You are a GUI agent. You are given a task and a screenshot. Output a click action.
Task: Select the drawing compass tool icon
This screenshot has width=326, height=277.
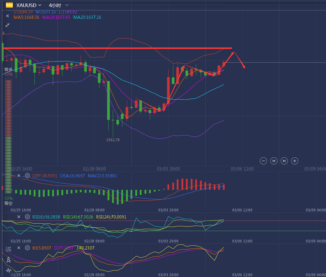[x=8, y=260]
